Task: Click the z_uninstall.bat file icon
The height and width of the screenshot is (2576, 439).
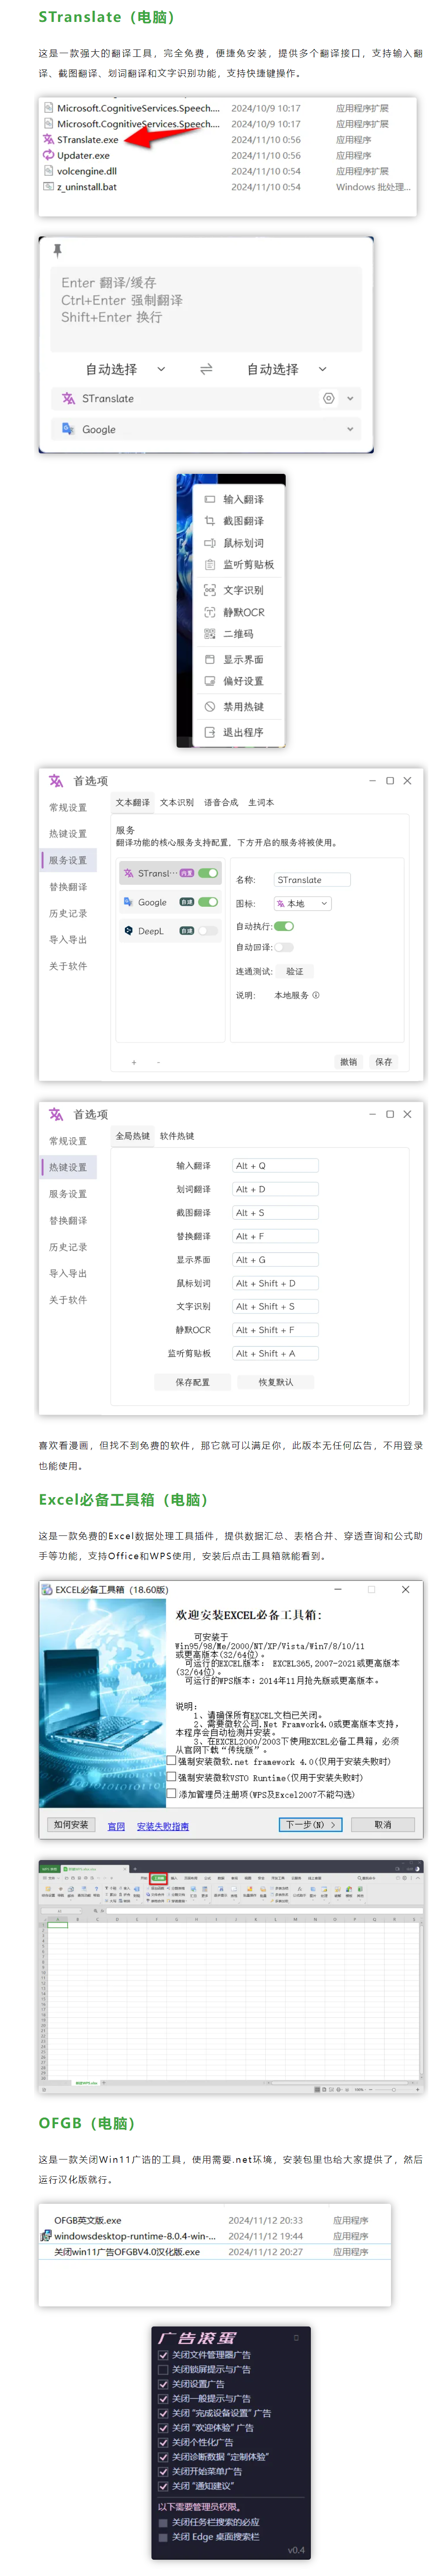Action: tap(48, 186)
